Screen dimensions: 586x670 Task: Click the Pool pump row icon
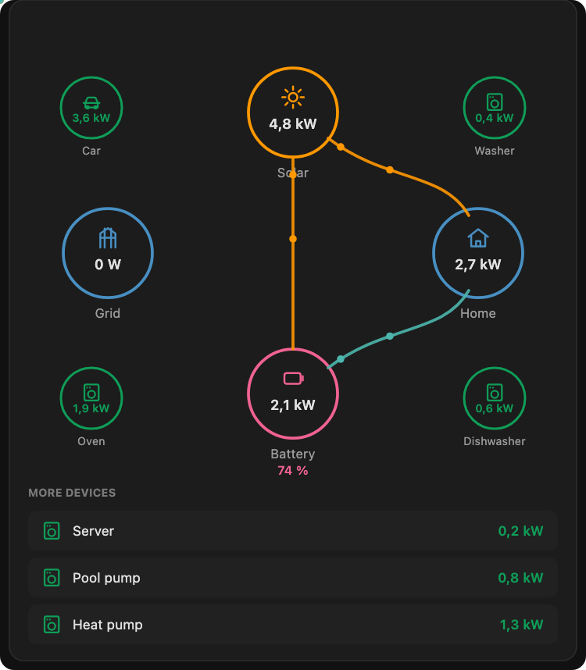[x=52, y=578]
